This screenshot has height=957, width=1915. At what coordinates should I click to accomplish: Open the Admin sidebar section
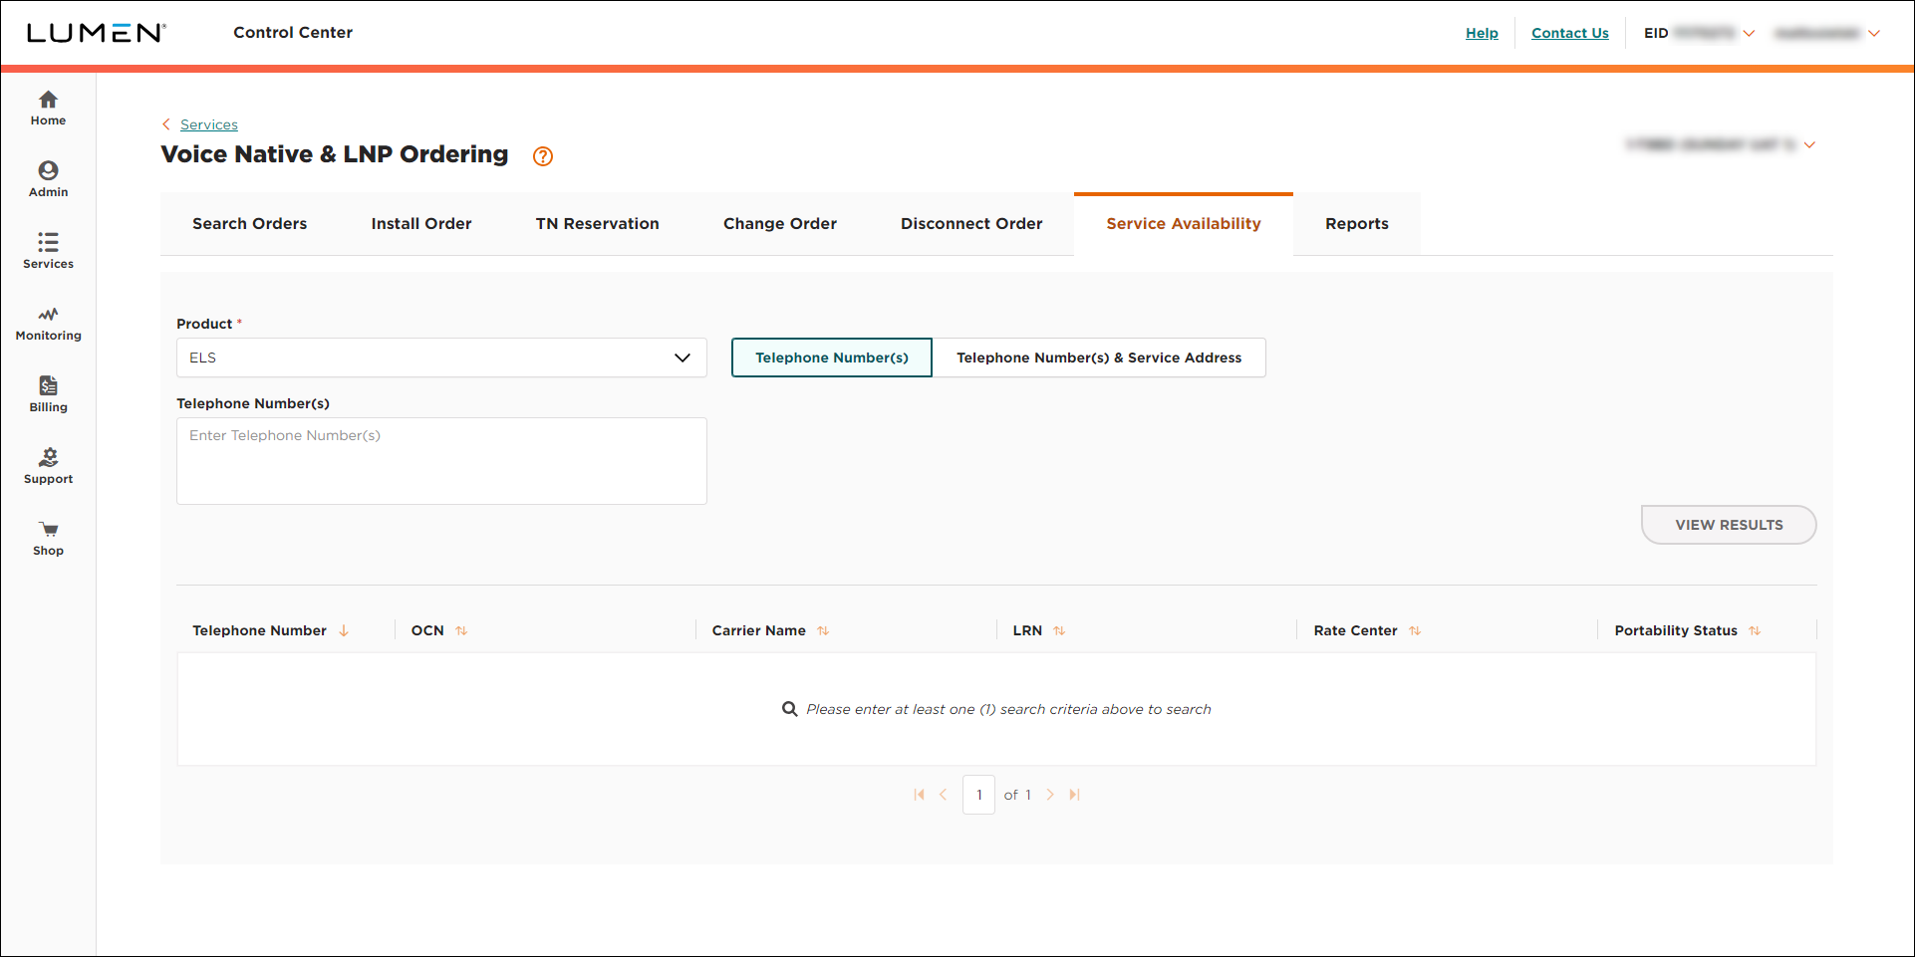coord(48,180)
